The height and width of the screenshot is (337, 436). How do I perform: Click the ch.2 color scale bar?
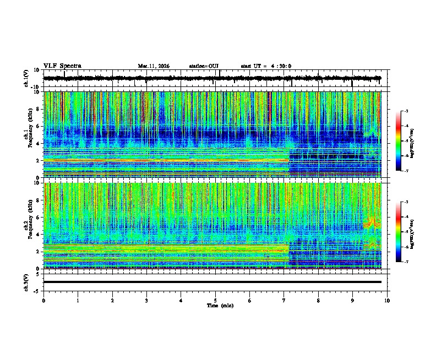tap(399, 232)
